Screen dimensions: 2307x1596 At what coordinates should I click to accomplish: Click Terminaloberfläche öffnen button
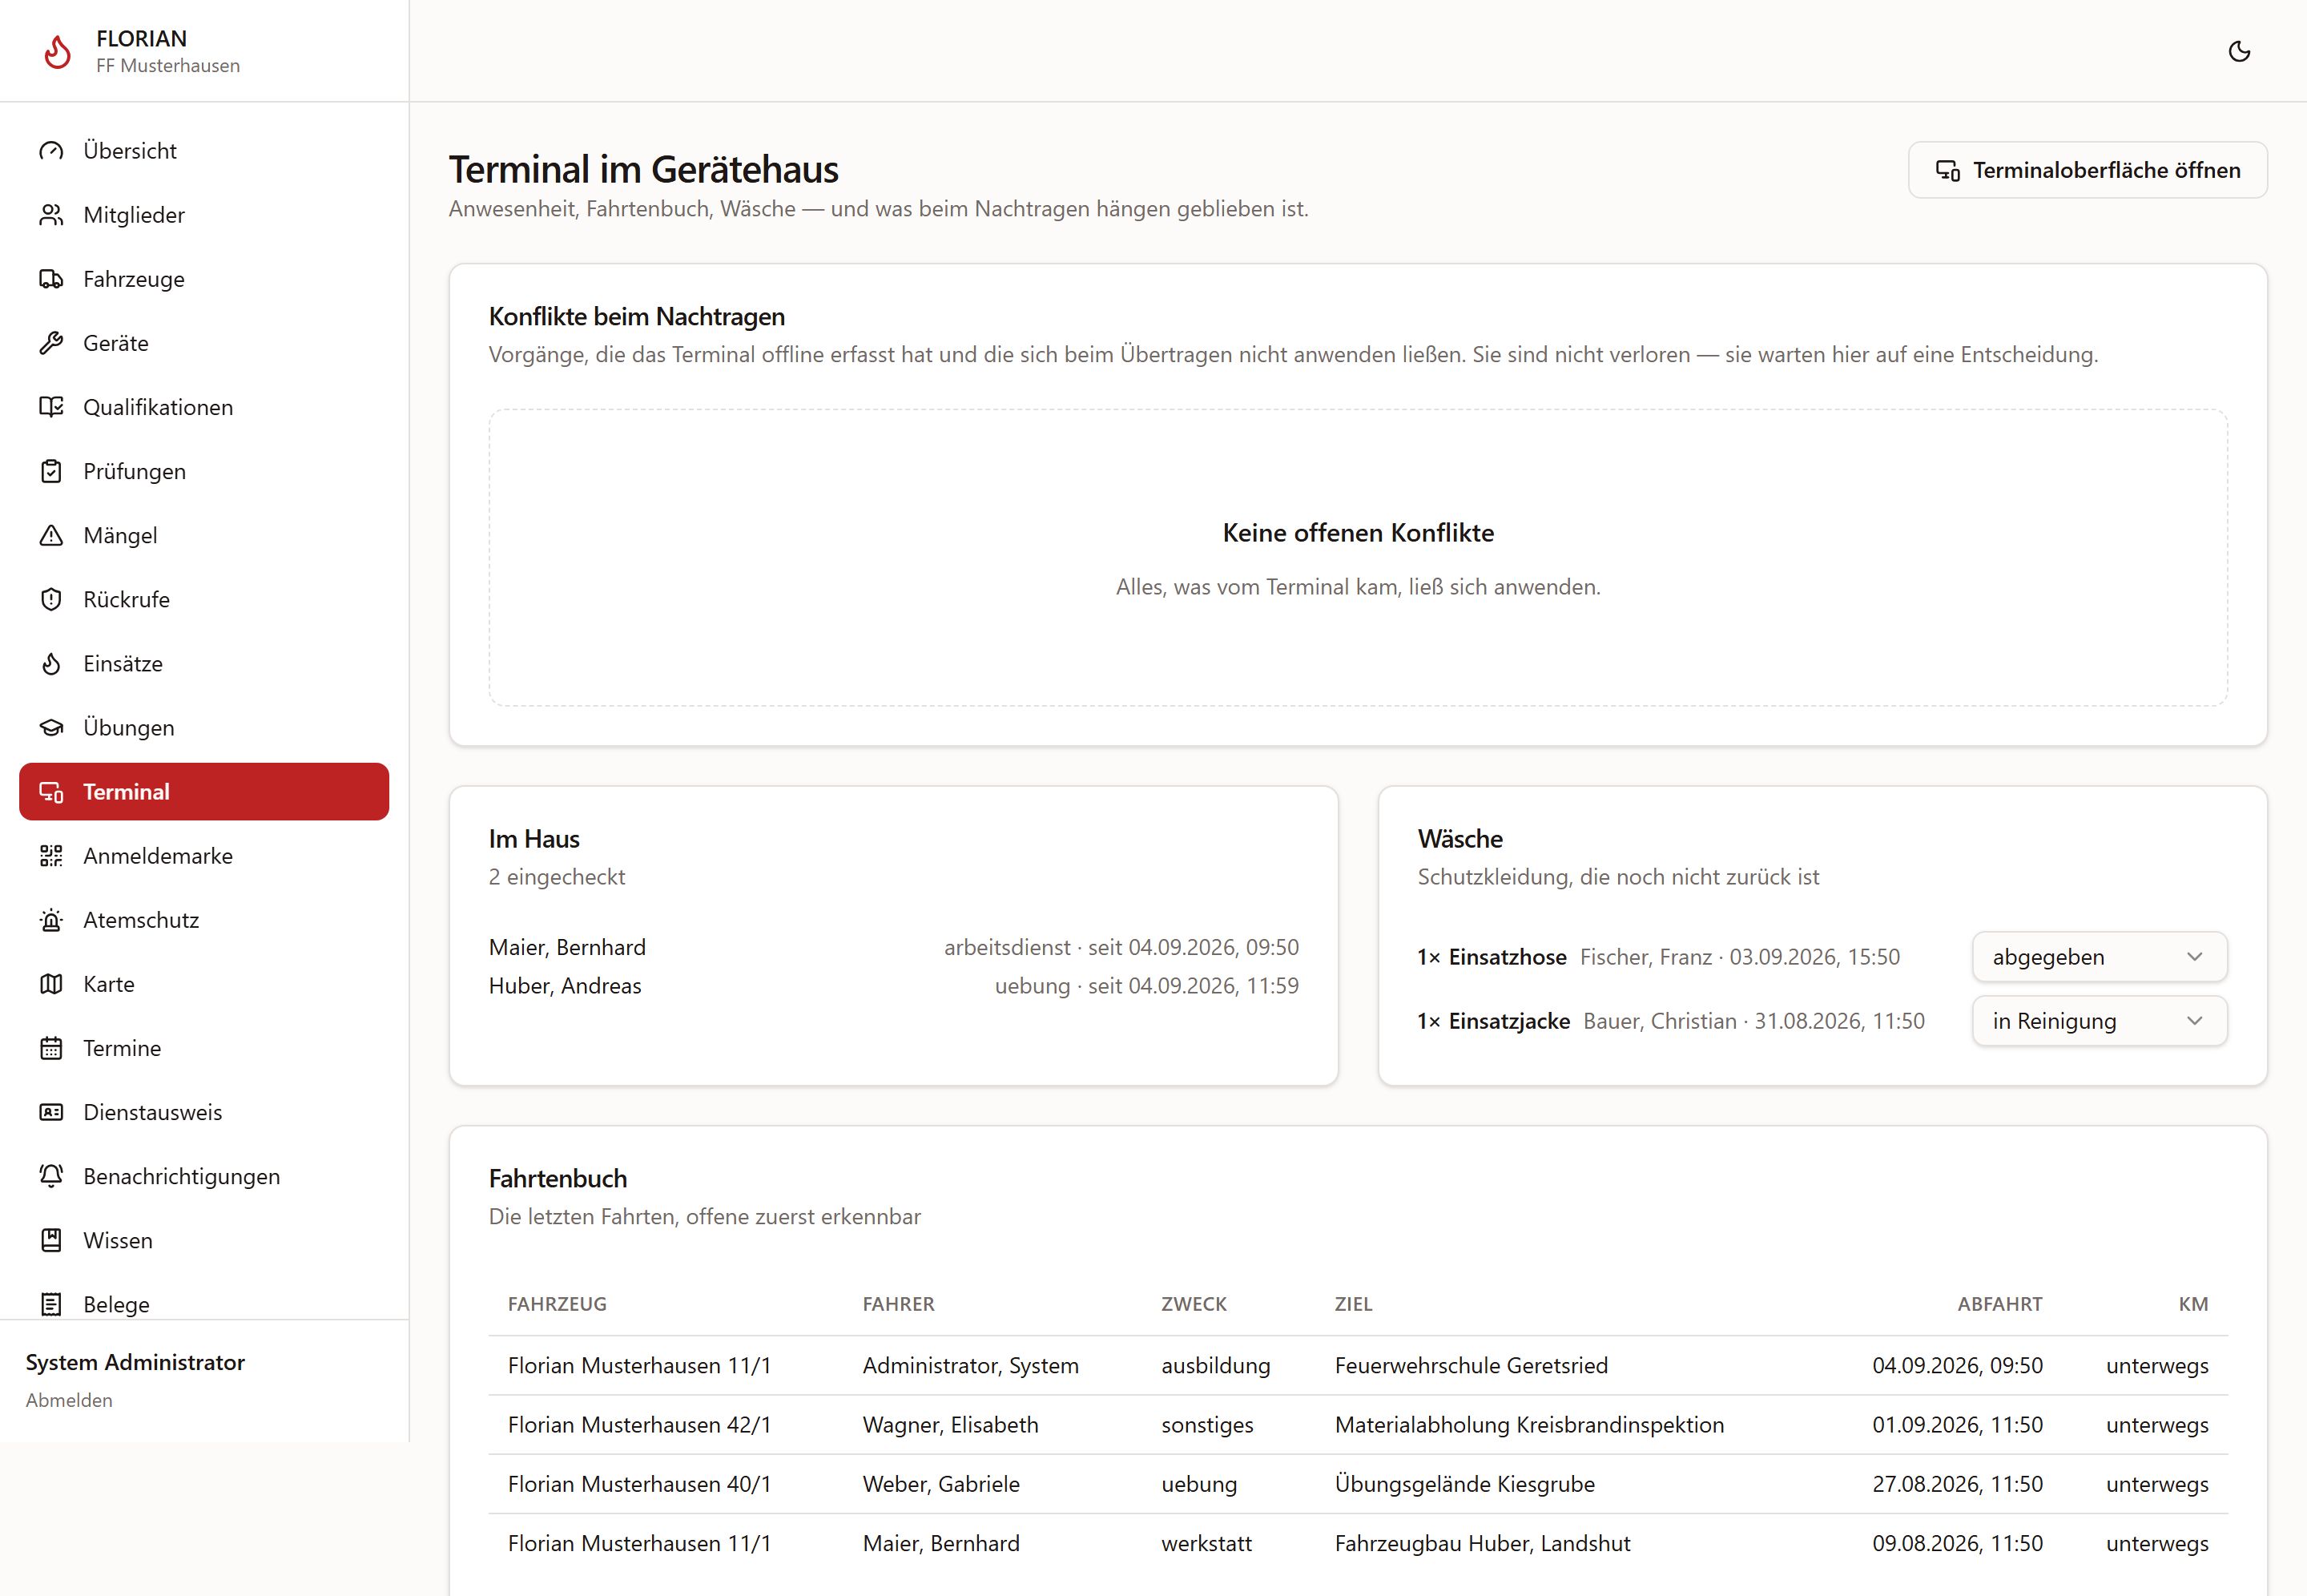2087,170
